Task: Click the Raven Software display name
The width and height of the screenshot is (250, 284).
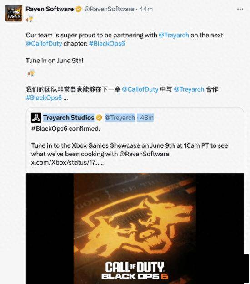Action: point(50,9)
